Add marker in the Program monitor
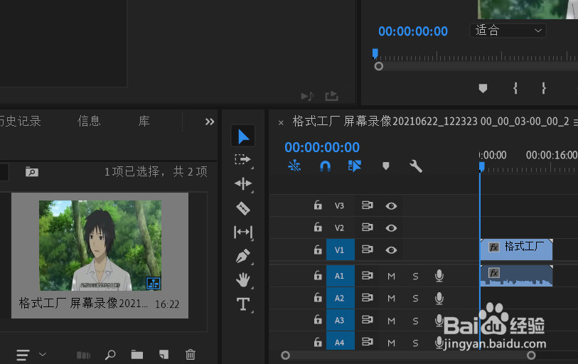 [x=483, y=88]
